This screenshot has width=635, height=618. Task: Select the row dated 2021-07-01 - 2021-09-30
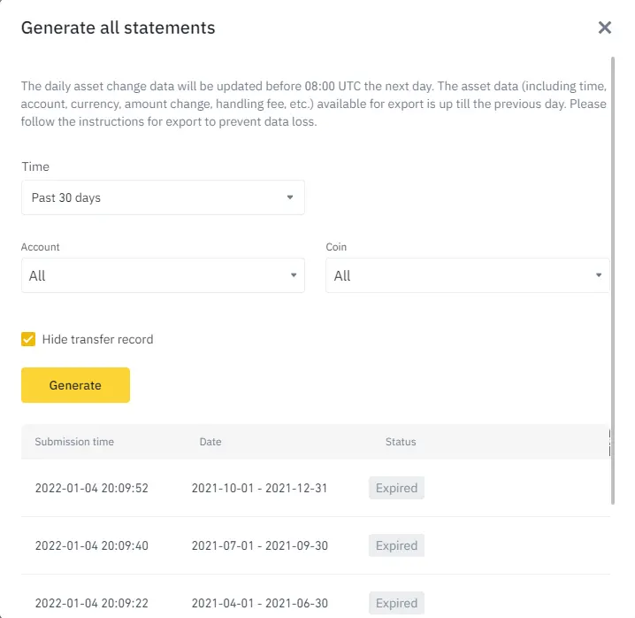316,545
